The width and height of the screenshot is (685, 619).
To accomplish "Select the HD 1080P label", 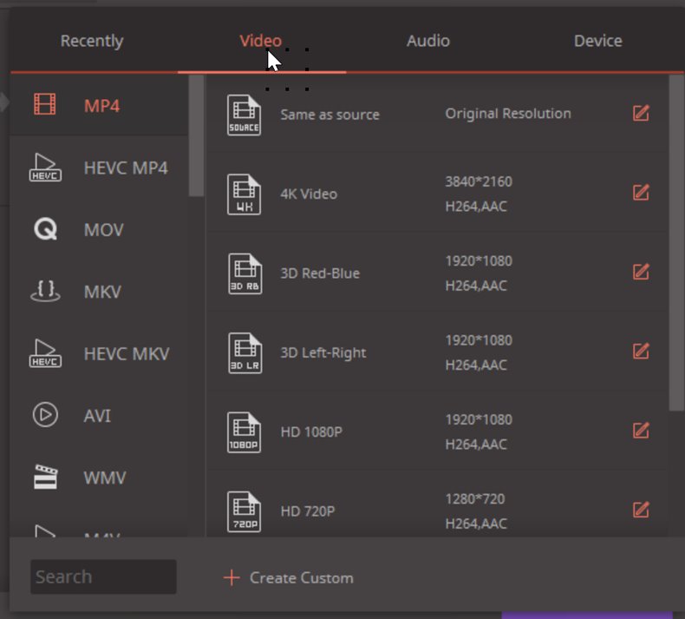I will (x=311, y=431).
